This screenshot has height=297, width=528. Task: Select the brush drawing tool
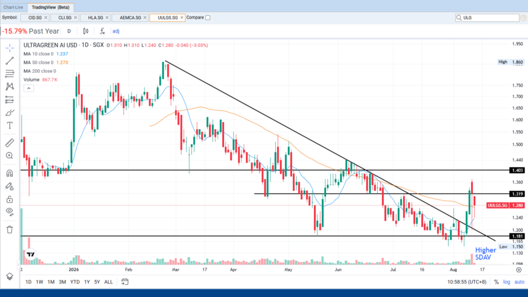click(x=9, y=113)
